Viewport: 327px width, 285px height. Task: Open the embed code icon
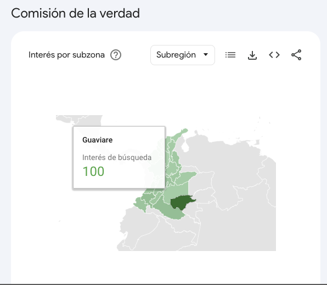click(x=274, y=55)
